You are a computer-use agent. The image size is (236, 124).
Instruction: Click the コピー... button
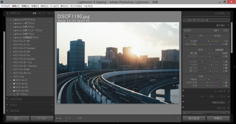tap(18, 118)
